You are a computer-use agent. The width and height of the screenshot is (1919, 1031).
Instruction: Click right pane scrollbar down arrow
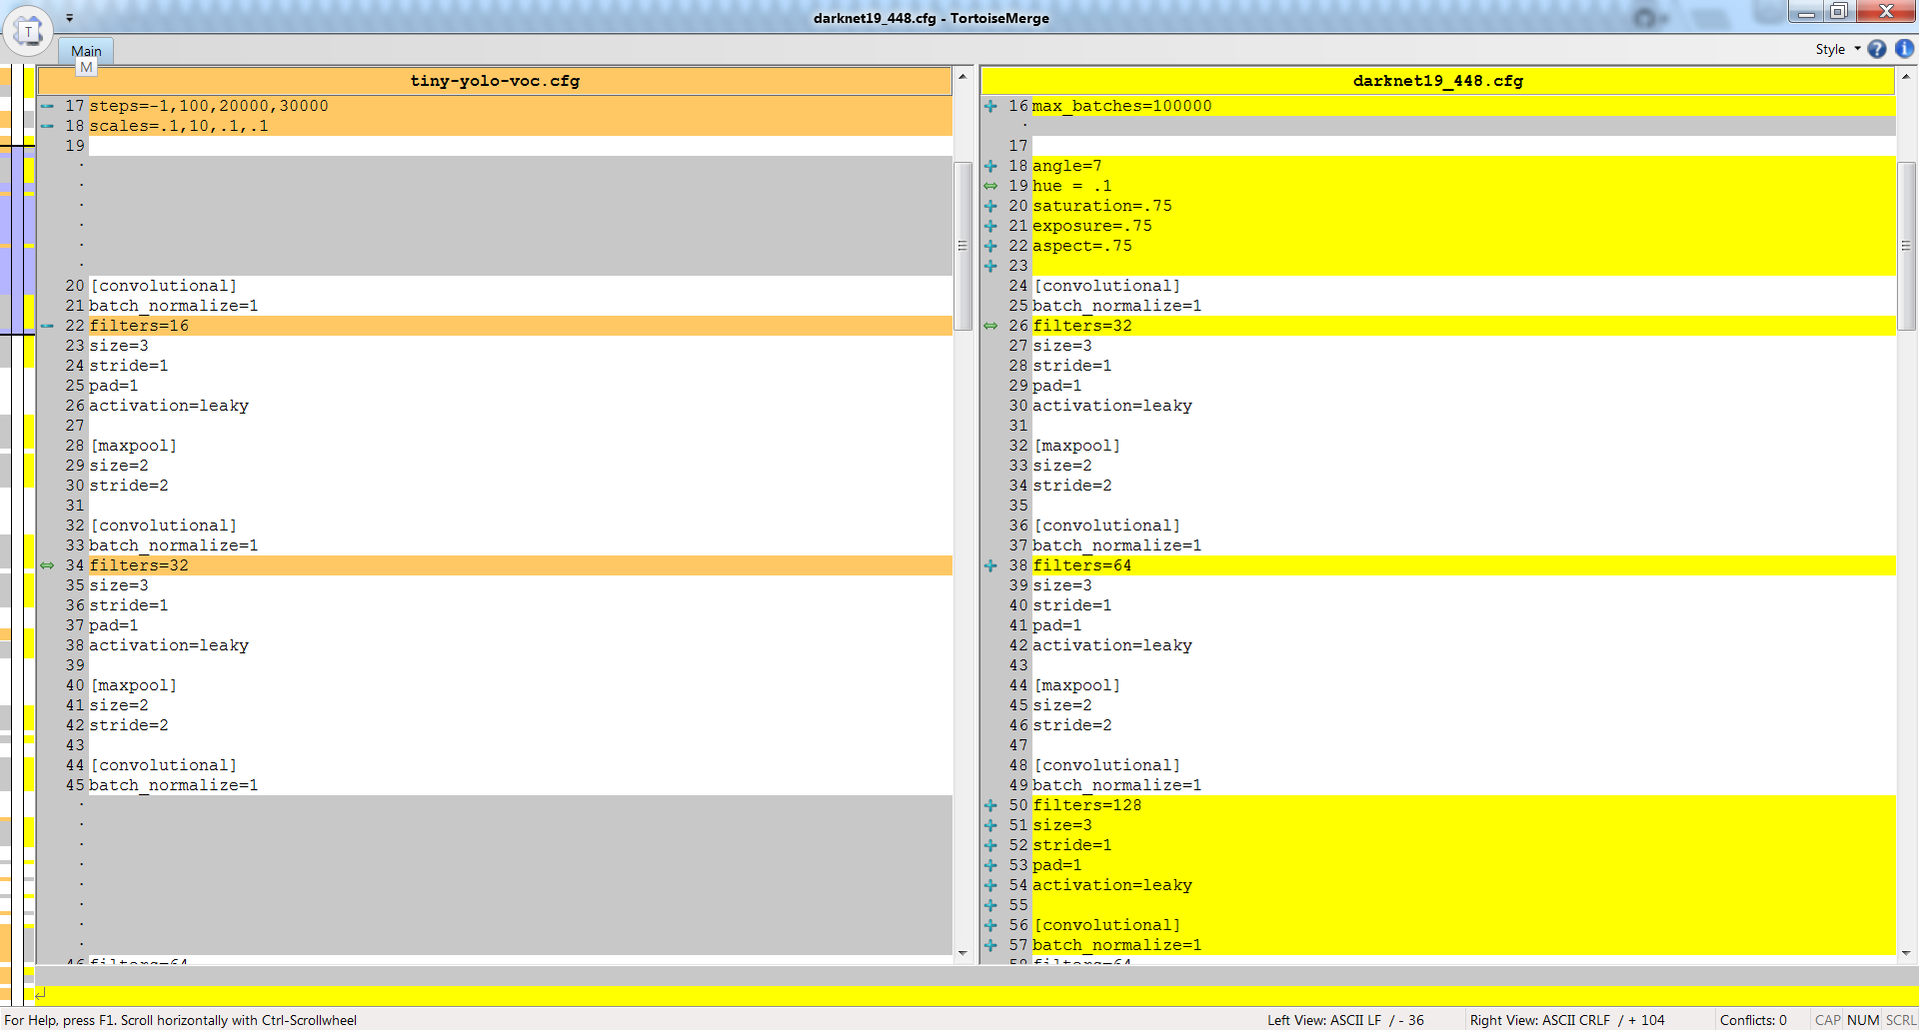pyautogui.click(x=1906, y=953)
